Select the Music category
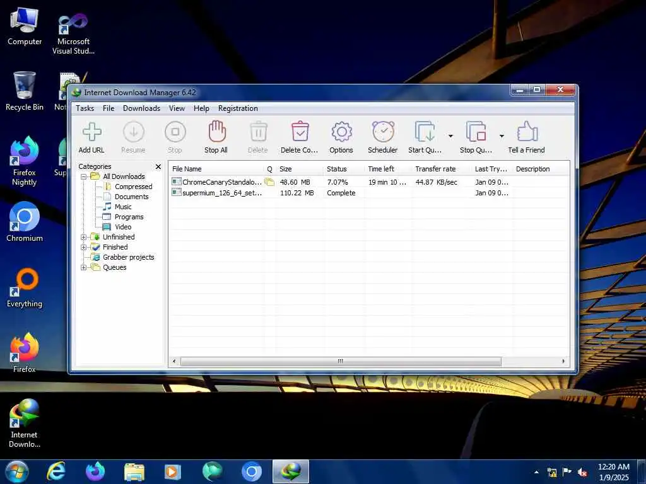Viewport: 646px width, 484px height. pos(123,207)
